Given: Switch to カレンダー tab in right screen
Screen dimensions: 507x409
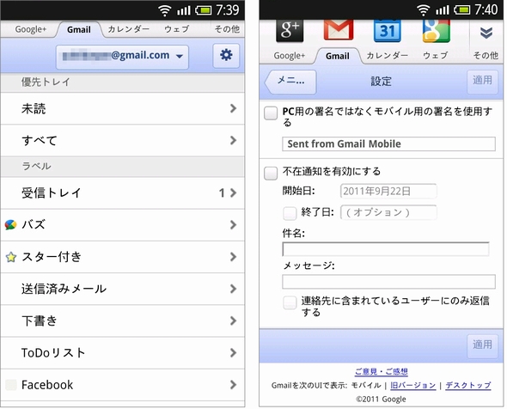Looking at the screenshot, I should [387, 56].
